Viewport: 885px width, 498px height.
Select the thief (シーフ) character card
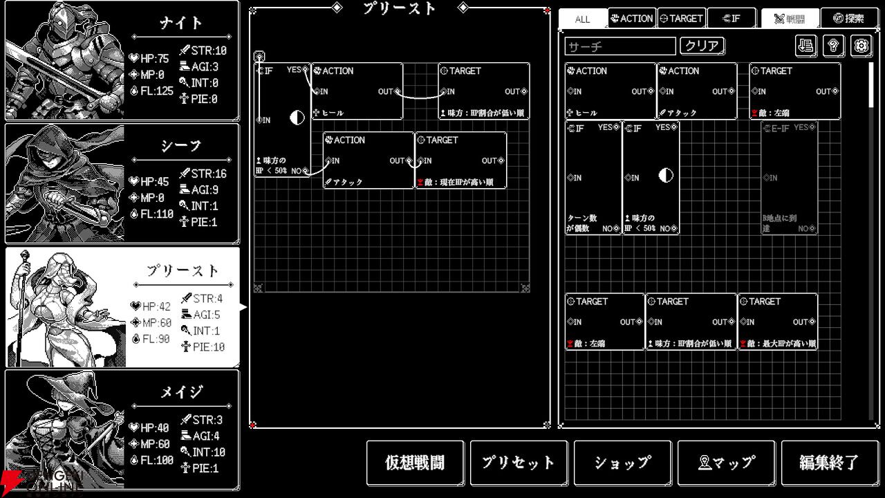coord(122,183)
